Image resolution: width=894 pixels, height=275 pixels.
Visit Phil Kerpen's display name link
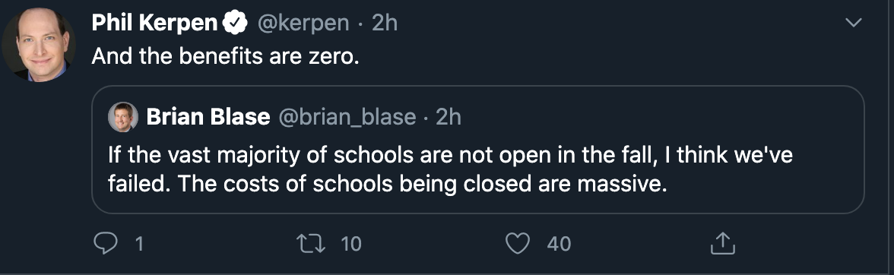[x=155, y=24]
